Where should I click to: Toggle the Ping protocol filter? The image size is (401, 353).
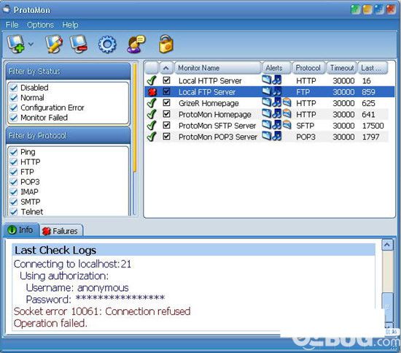tap(13, 152)
